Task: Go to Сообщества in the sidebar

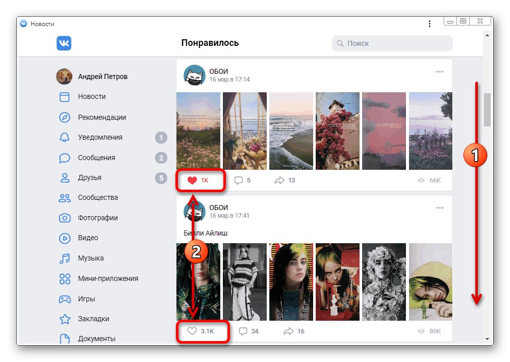Action: tap(98, 197)
